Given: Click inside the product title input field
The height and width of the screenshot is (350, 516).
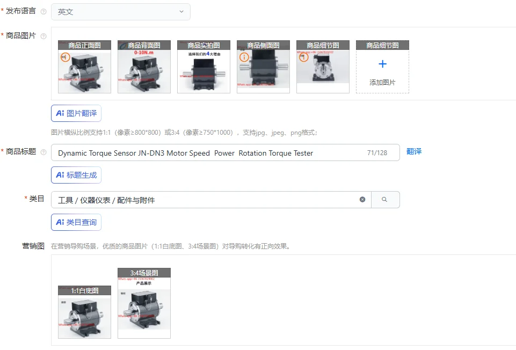Looking at the screenshot, I should tap(215, 152).
